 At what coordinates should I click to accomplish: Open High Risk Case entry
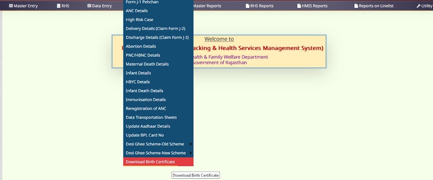[x=140, y=20]
